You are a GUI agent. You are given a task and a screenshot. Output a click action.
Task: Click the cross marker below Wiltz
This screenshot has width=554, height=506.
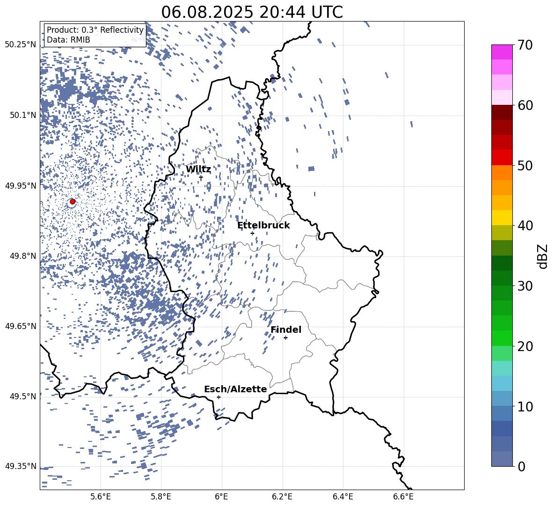201,177
